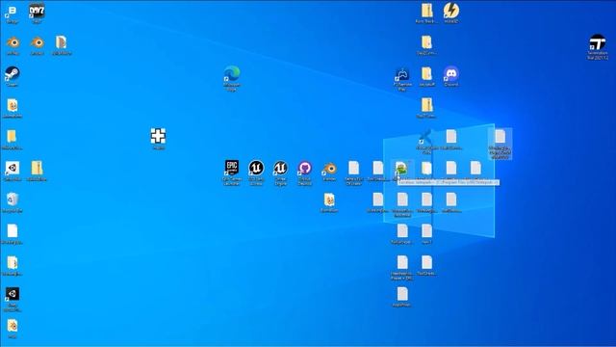Viewport: 616px width, 347px height.
Task: Select the brown archive icon beside the Blender shortcuts
Action: tap(62, 42)
